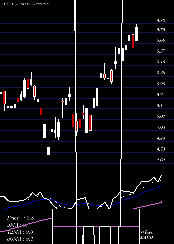Click the 5.48 price axis label
Image resolution: width=174 pixels, height=244 pixels.
tap(161, 62)
